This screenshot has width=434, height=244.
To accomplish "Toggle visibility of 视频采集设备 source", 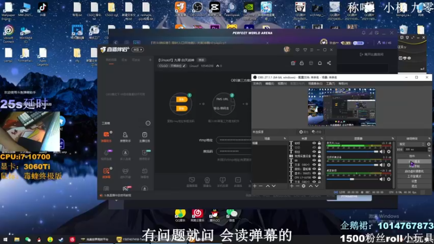I will click(x=314, y=156).
